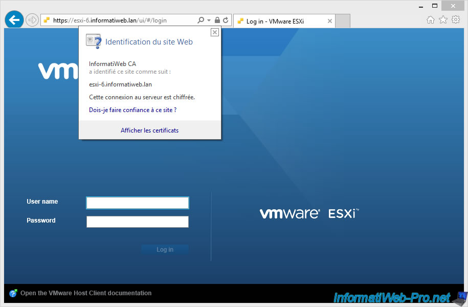The width and height of the screenshot is (468, 307).
Task: Click 'Afficher les certificats' link
Action: pyautogui.click(x=149, y=130)
